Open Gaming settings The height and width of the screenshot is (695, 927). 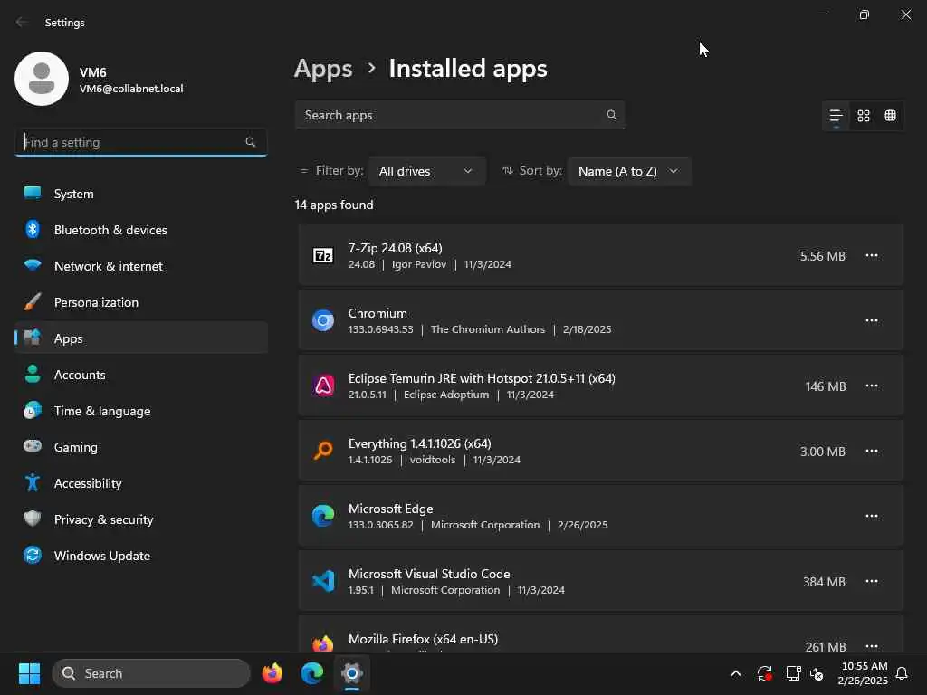(x=140, y=447)
